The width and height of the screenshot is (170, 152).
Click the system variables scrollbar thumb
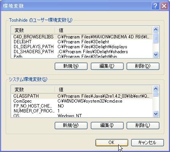[x=156, y=94]
